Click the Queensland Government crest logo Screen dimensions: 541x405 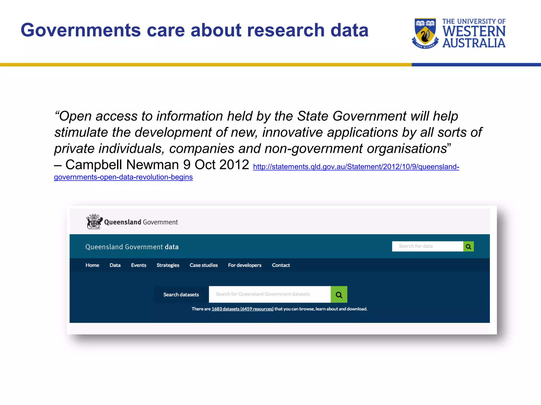coord(94,221)
